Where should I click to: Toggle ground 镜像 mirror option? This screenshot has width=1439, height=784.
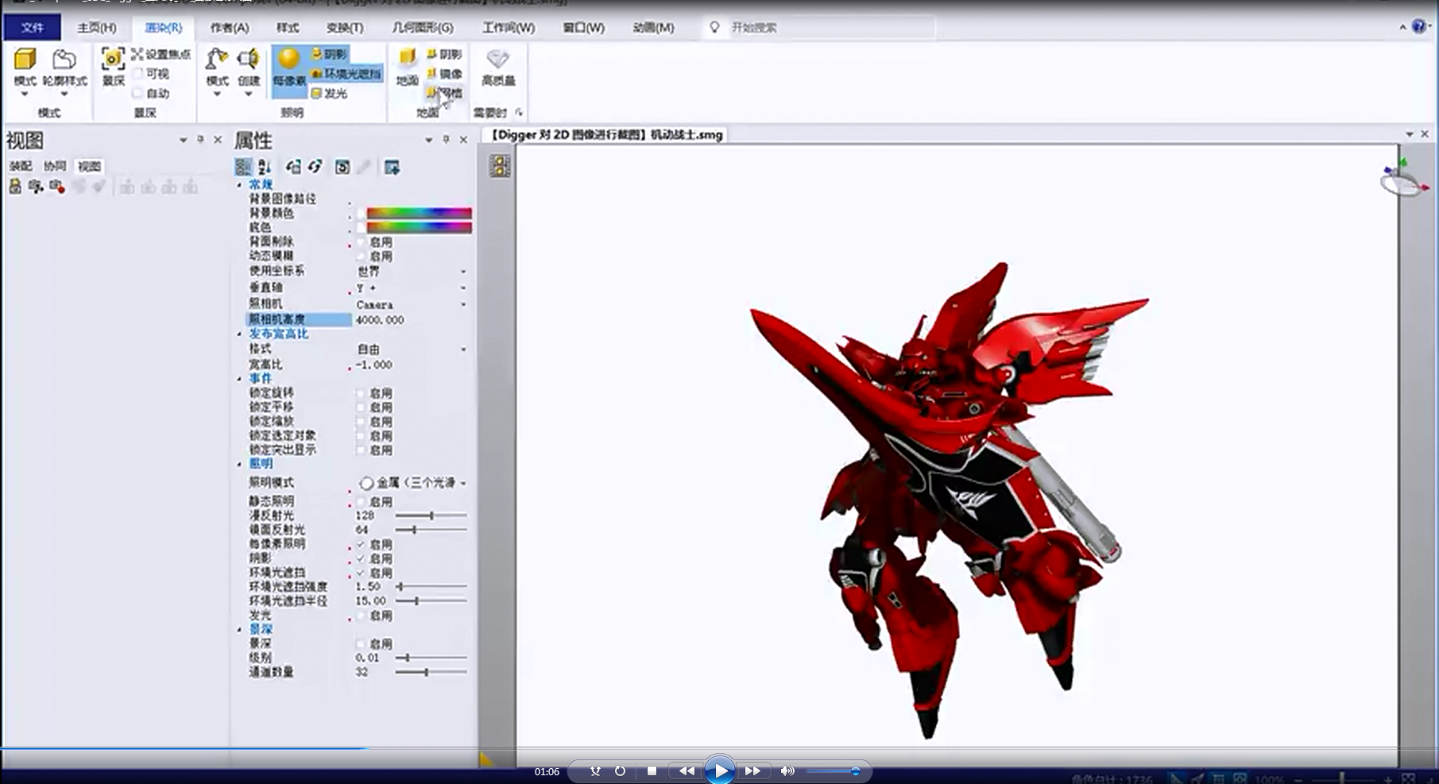click(444, 74)
